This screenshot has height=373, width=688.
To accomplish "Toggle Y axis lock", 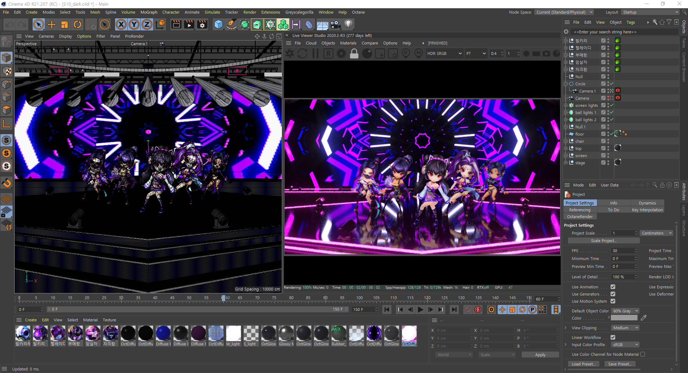I will [134, 24].
